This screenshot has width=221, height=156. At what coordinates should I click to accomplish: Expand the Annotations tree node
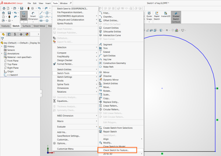2,53
